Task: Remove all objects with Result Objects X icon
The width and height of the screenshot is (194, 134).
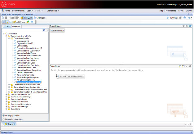Action: (187, 26)
